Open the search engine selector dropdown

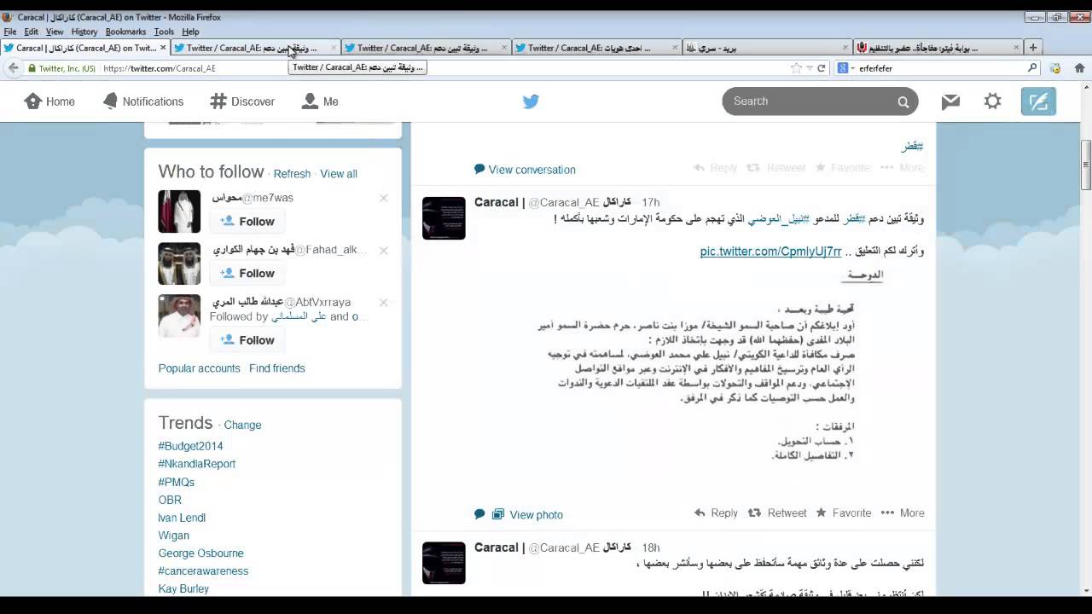(845, 68)
